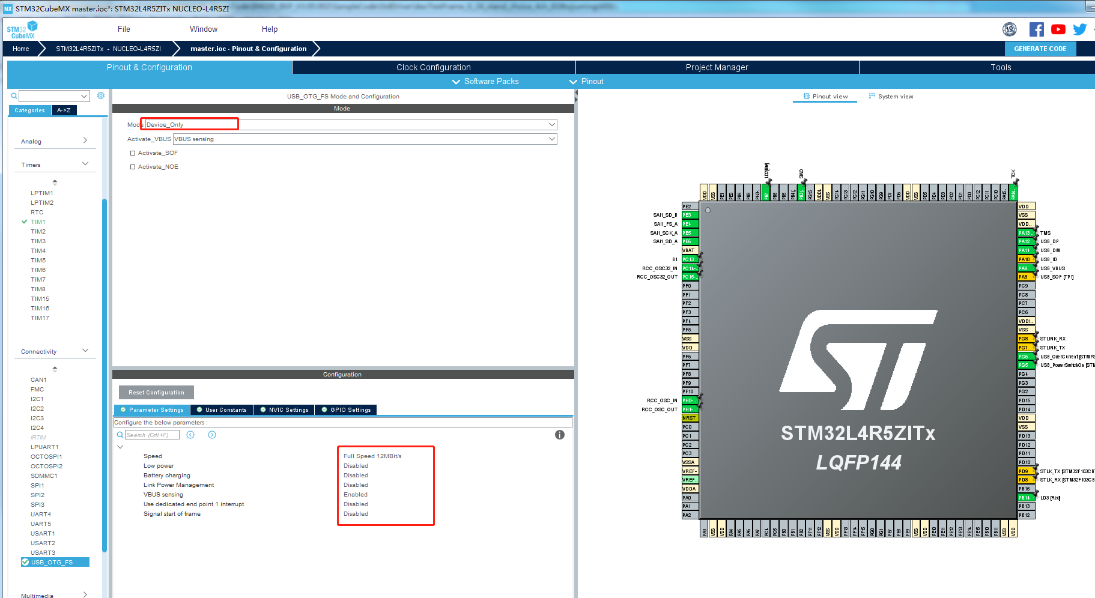1095x598 pixels.
Task: Collapse the Connectivity category chevron
Action: pyautogui.click(x=85, y=350)
